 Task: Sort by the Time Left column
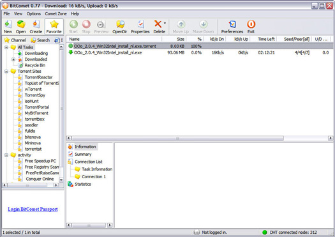pyautogui.click(x=264, y=39)
